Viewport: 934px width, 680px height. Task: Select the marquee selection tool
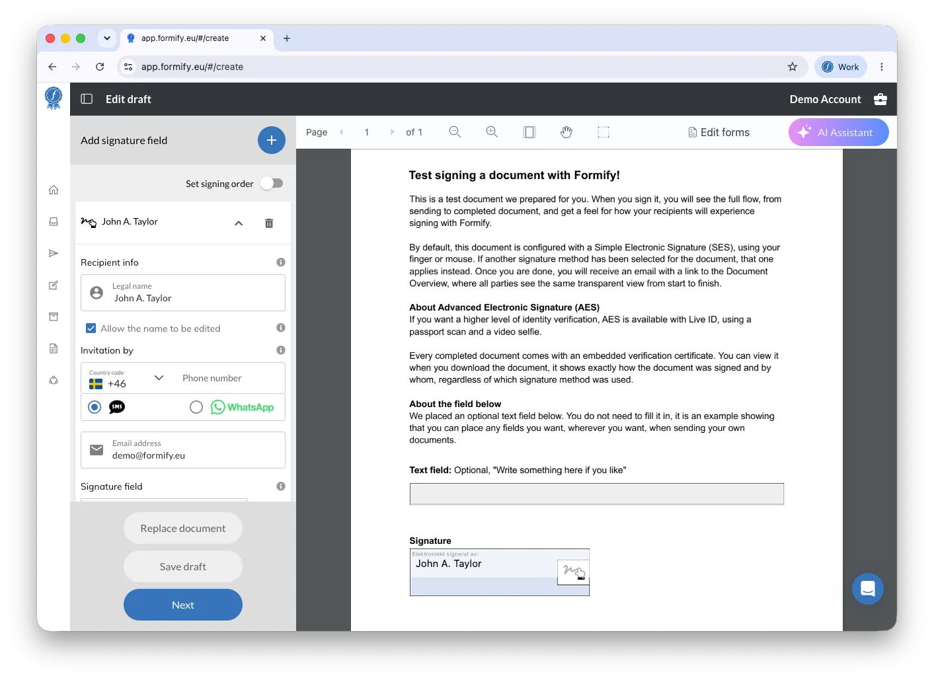[603, 132]
